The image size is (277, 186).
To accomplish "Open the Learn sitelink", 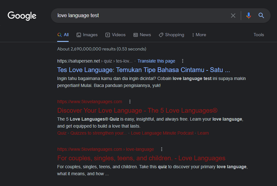I will click(x=203, y=133).
